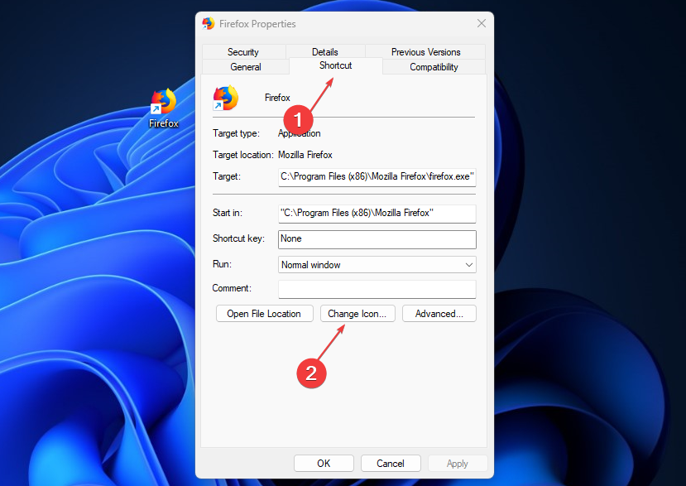Click the 'Mozilla Firefox' target location text
Screen dimensions: 686x486
tap(305, 155)
